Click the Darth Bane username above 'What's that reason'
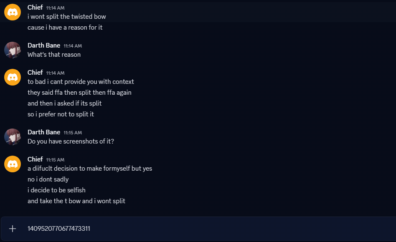The height and width of the screenshot is (242, 396). coord(44,45)
